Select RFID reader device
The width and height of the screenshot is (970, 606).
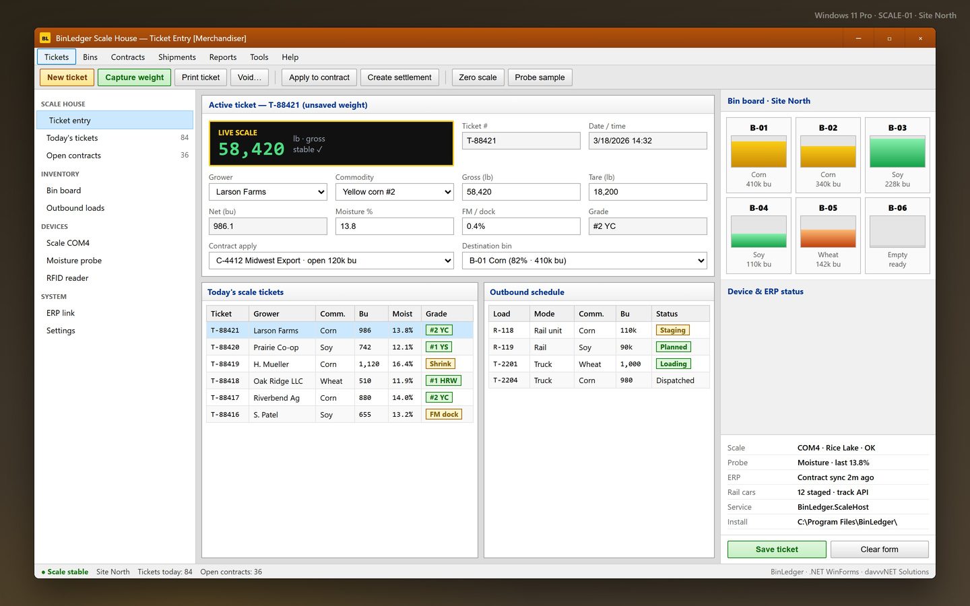click(x=115, y=278)
